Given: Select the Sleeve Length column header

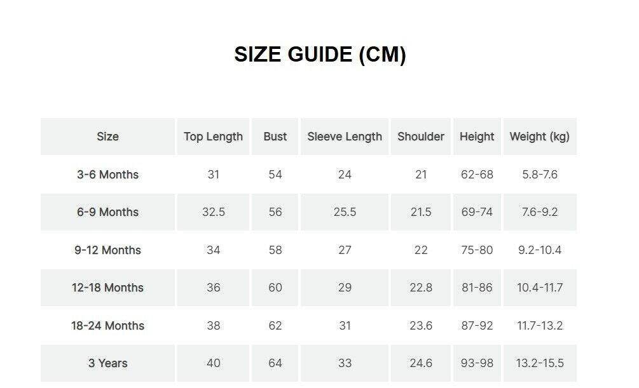Looking at the screenshot, I should (345, 137).
